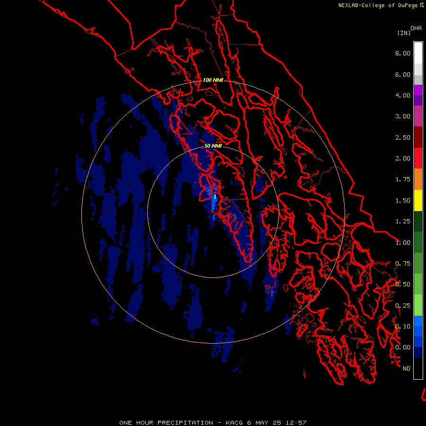Screen dimensions: 426x426
Task: Click the 1.00 legend value
Action: coord(403,243)
